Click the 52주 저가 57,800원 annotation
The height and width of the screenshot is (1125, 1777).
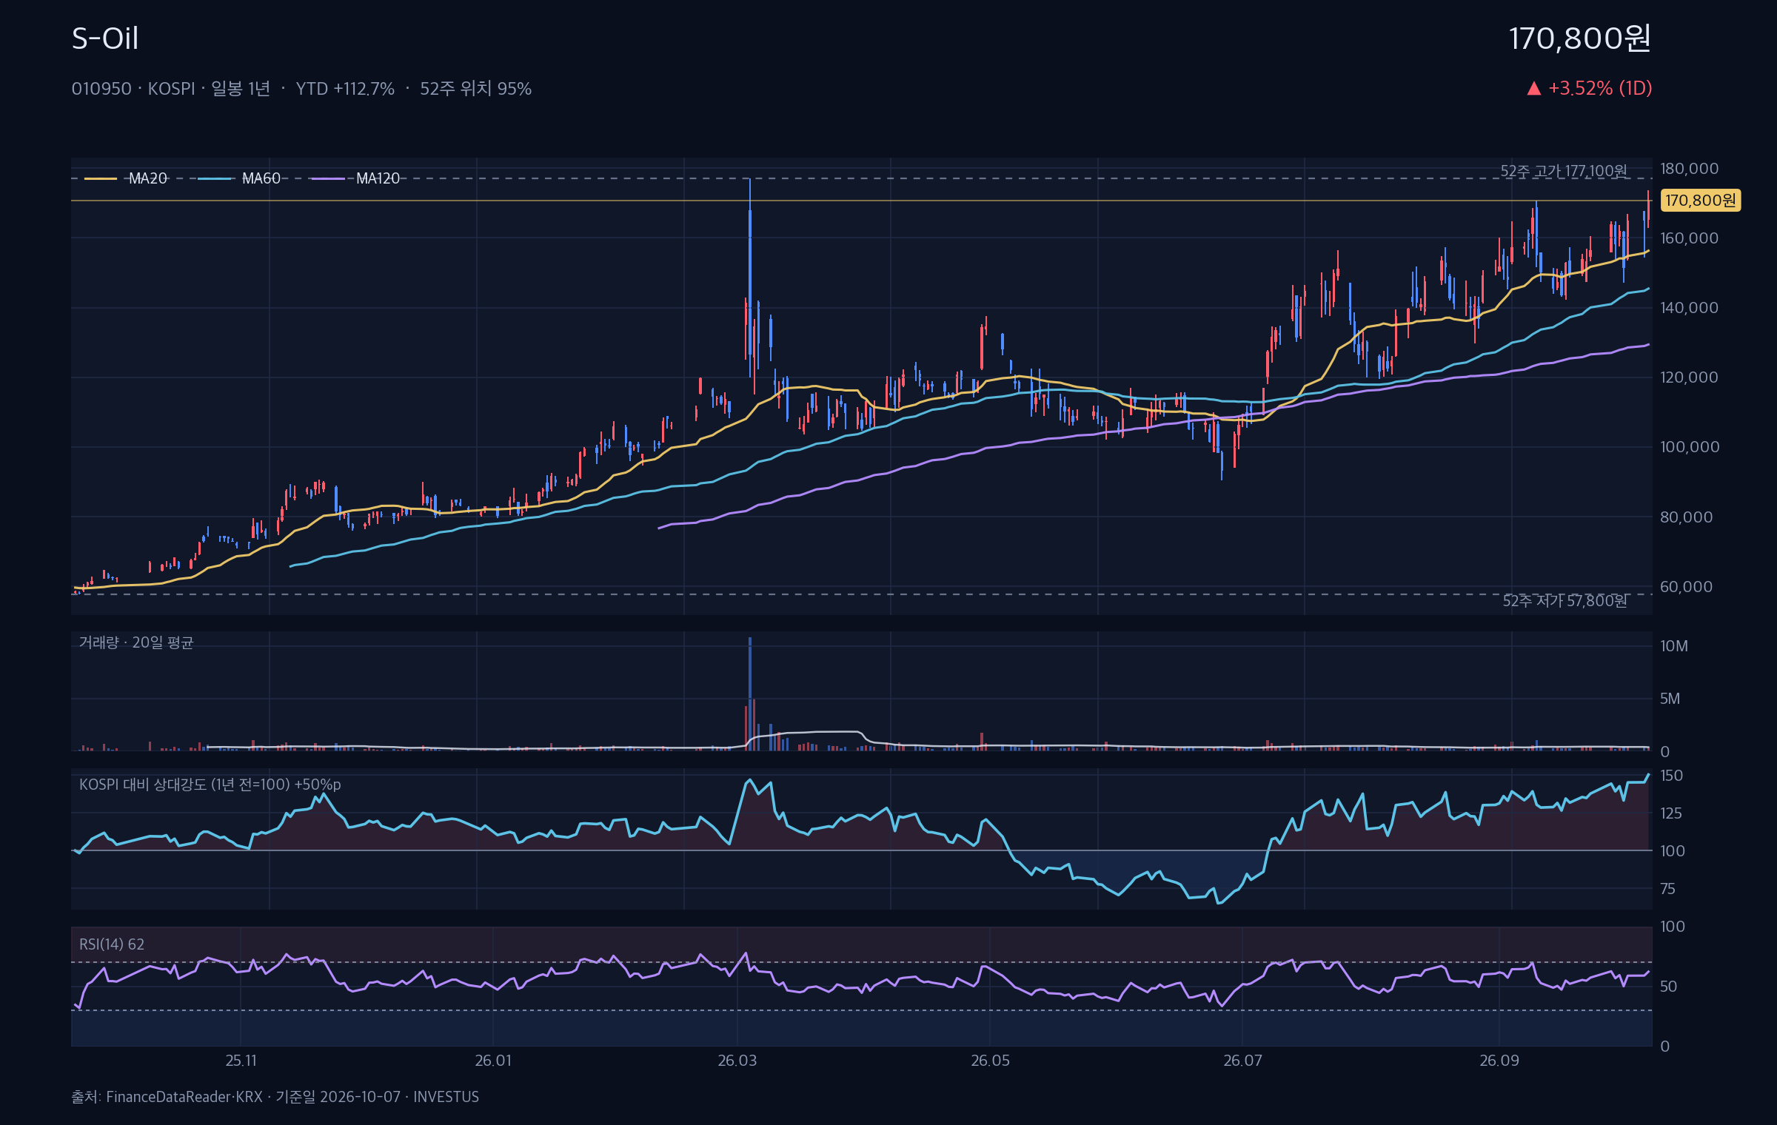click(x=1565, y=601)
